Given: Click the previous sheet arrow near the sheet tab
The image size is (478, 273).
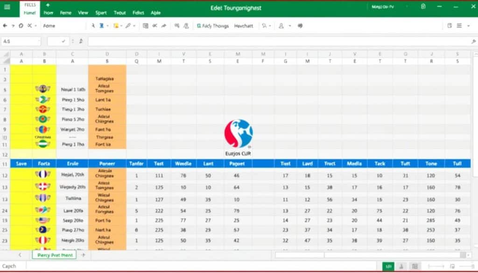Looking at the screenshot, I should point(20,255).
